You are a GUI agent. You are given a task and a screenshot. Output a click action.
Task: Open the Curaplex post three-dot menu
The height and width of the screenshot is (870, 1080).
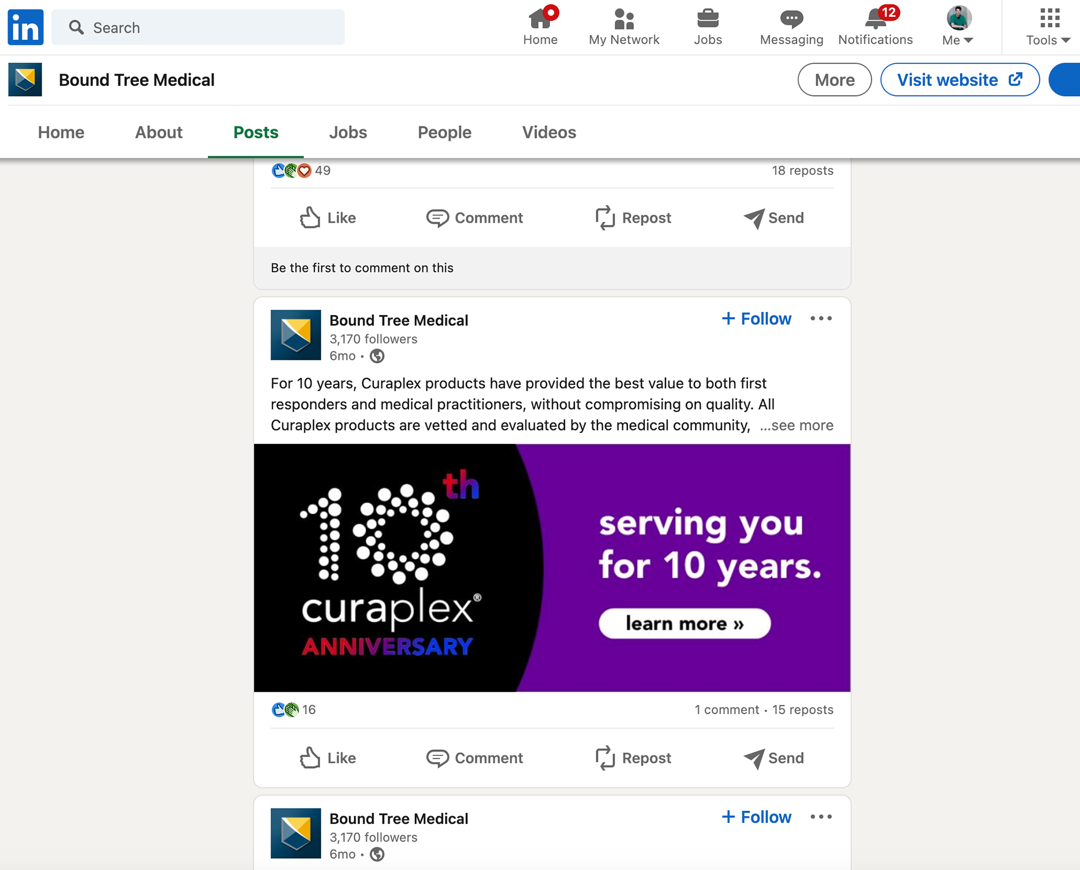(x=821, y=319)
